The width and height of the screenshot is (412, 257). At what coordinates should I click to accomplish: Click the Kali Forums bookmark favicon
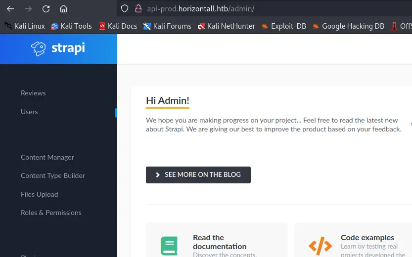tap(147, 26)
